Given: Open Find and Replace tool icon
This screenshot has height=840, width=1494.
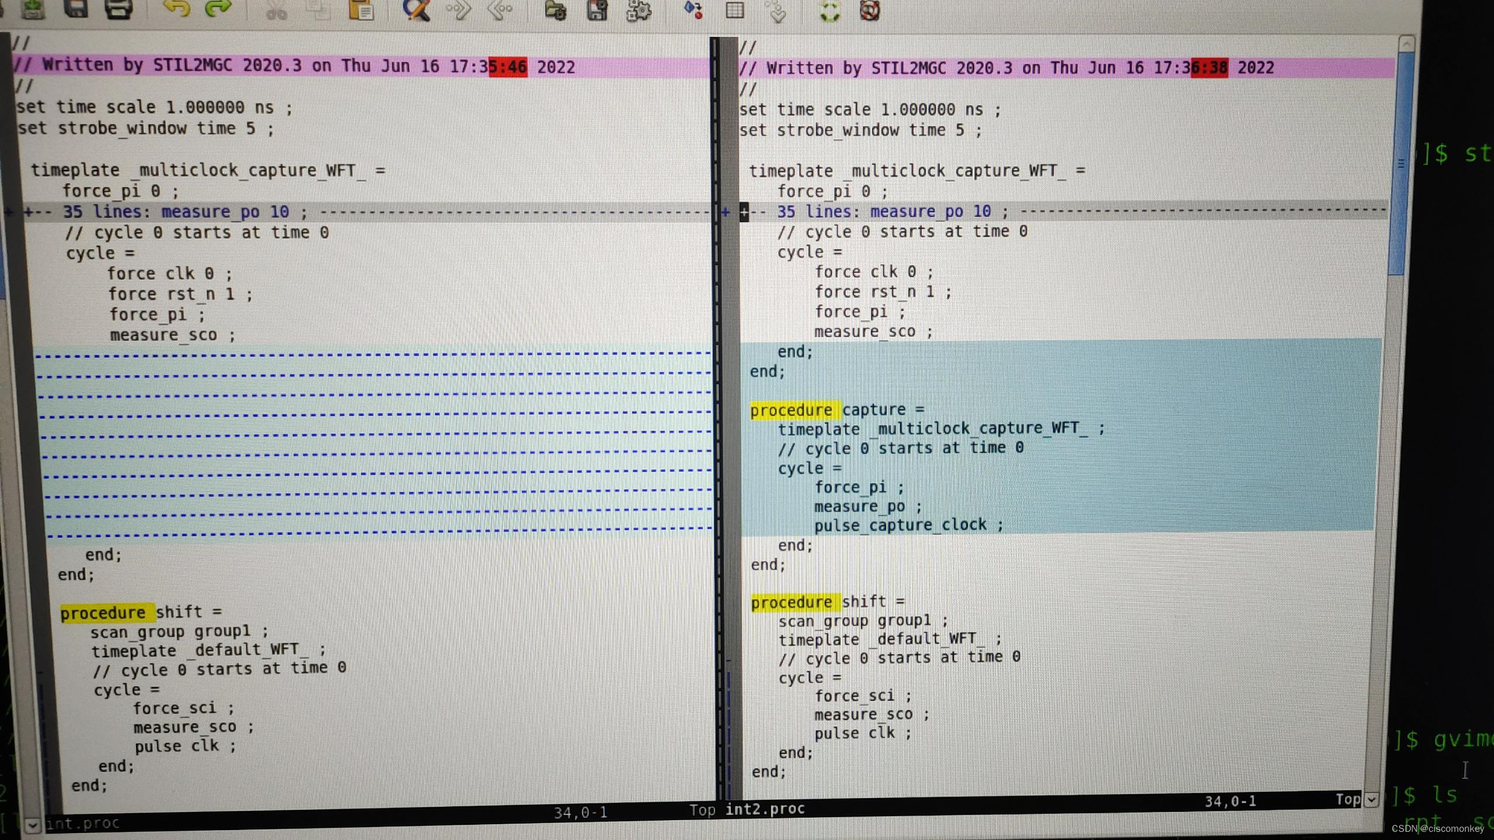Looking at the screenshot, I should (x=416, y=10).
